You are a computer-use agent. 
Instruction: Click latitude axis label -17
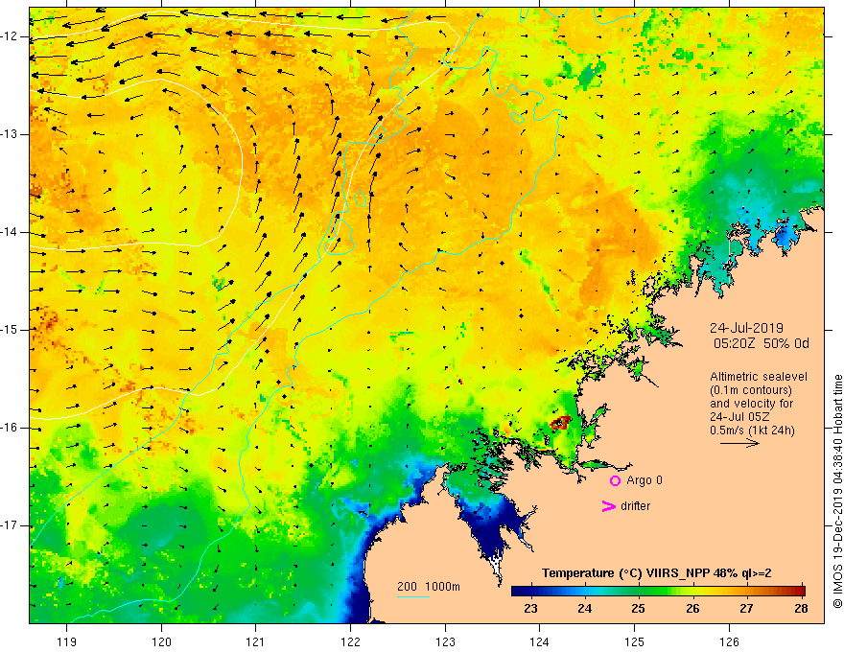pos(10,525)
